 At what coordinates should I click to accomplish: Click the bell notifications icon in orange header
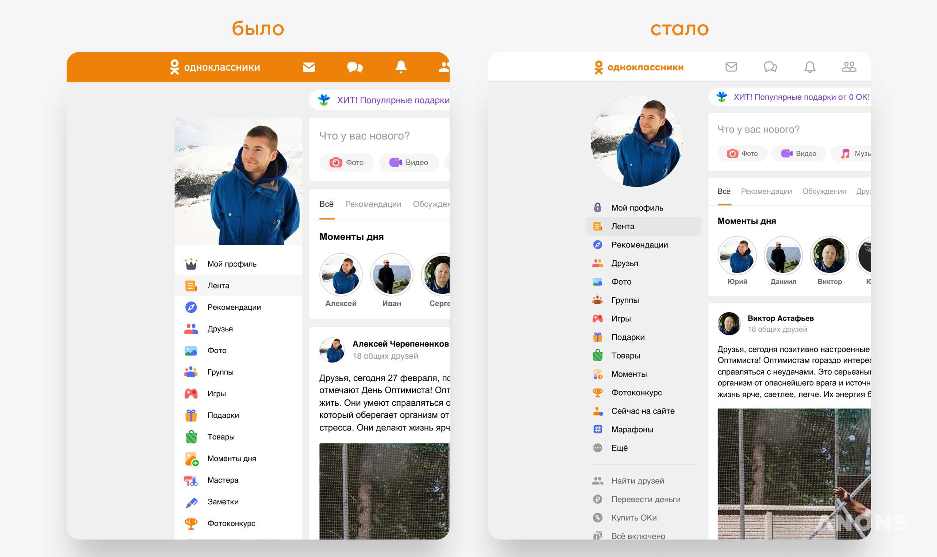(401, 67)
